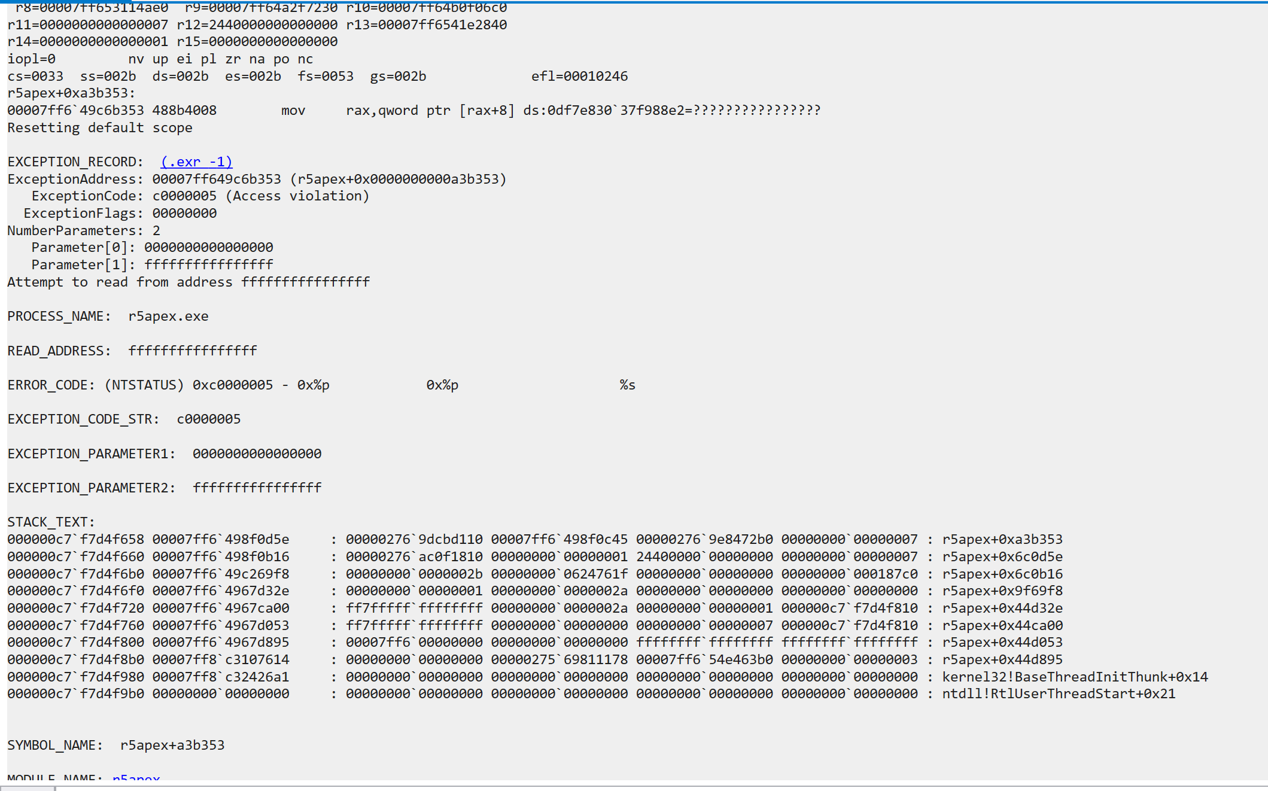The height and width of the screenshot is (791, 1268).
Task: Click stack address 000000c7`f7d4f9b0
Action: (75, 694)
